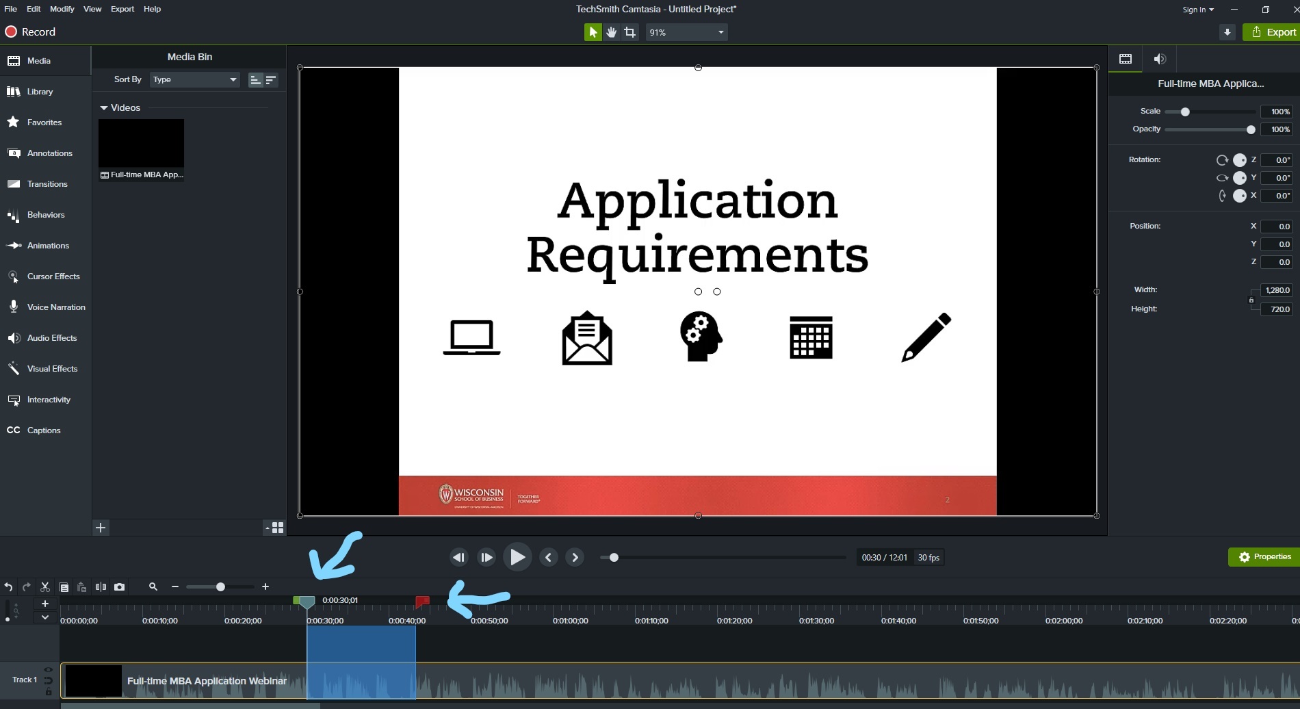Capture a frame with the camera snapshot icon
Viewport: 1300px width, 709px height.
pyautogui.click(x=120, y=587)
